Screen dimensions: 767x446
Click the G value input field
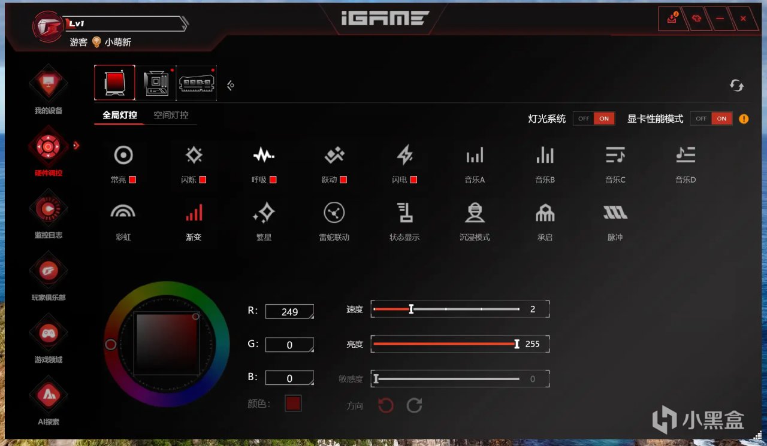coord(289,345)
